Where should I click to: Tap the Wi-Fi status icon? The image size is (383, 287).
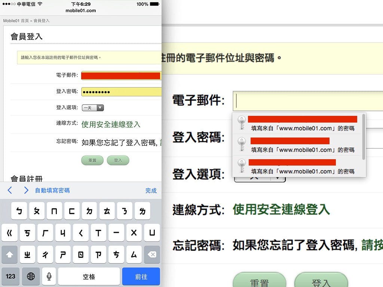pos(40,4)
